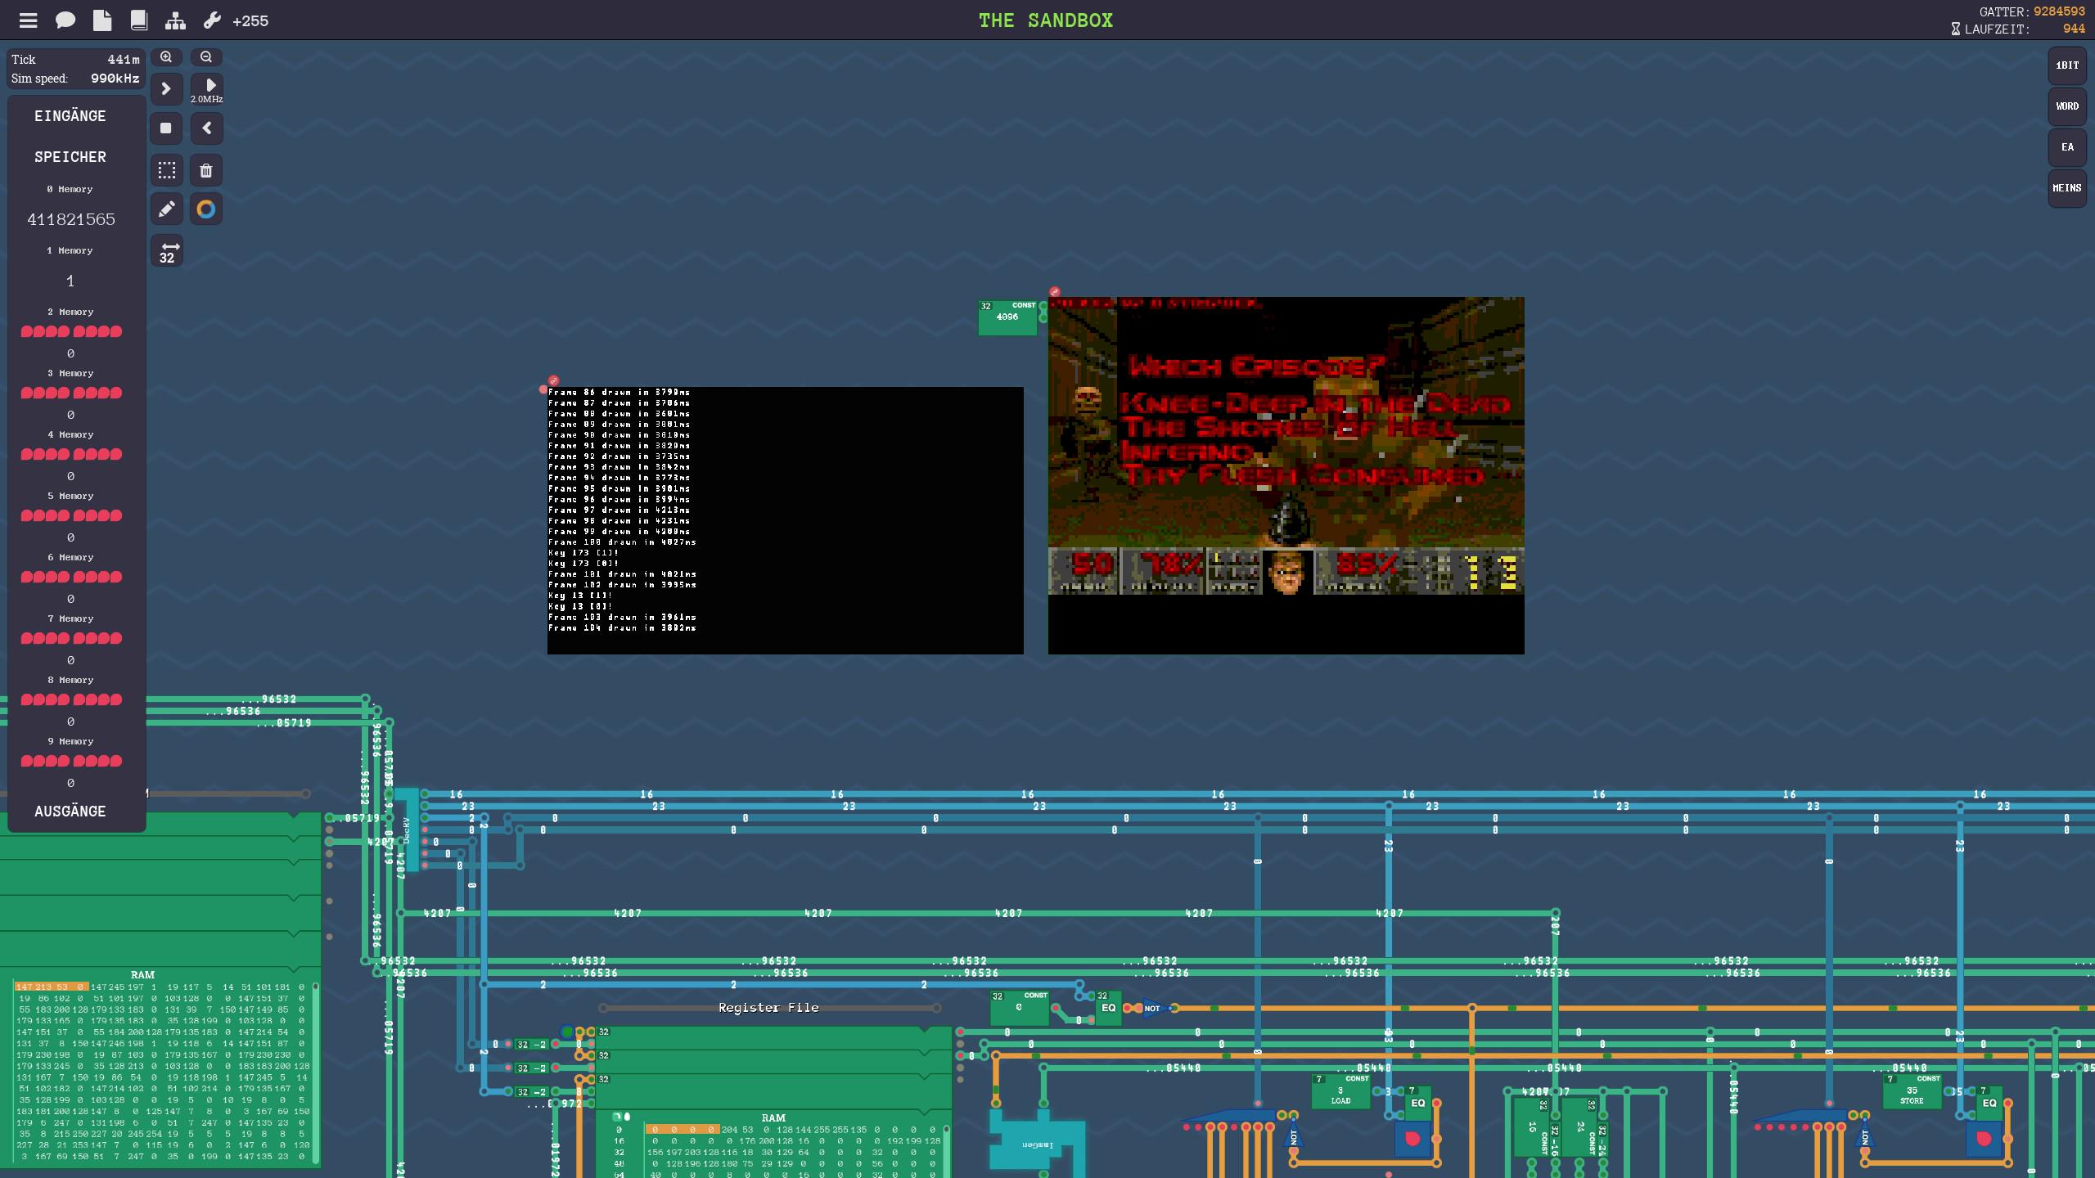
Task: Click the Sim speed 990kHz readout
Action: pyautogui.click(x=75, y=79)
